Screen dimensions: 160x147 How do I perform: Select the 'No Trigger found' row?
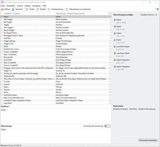pos(56,33)
